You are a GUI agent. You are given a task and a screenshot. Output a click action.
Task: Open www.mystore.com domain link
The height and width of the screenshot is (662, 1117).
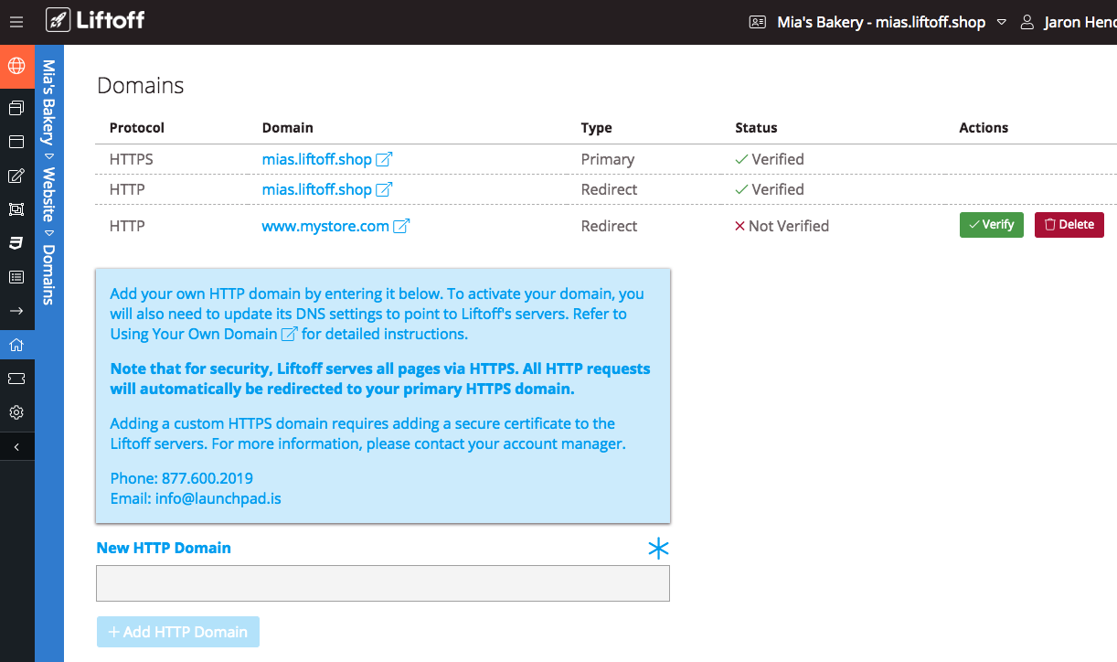click(x=325, y=226)
